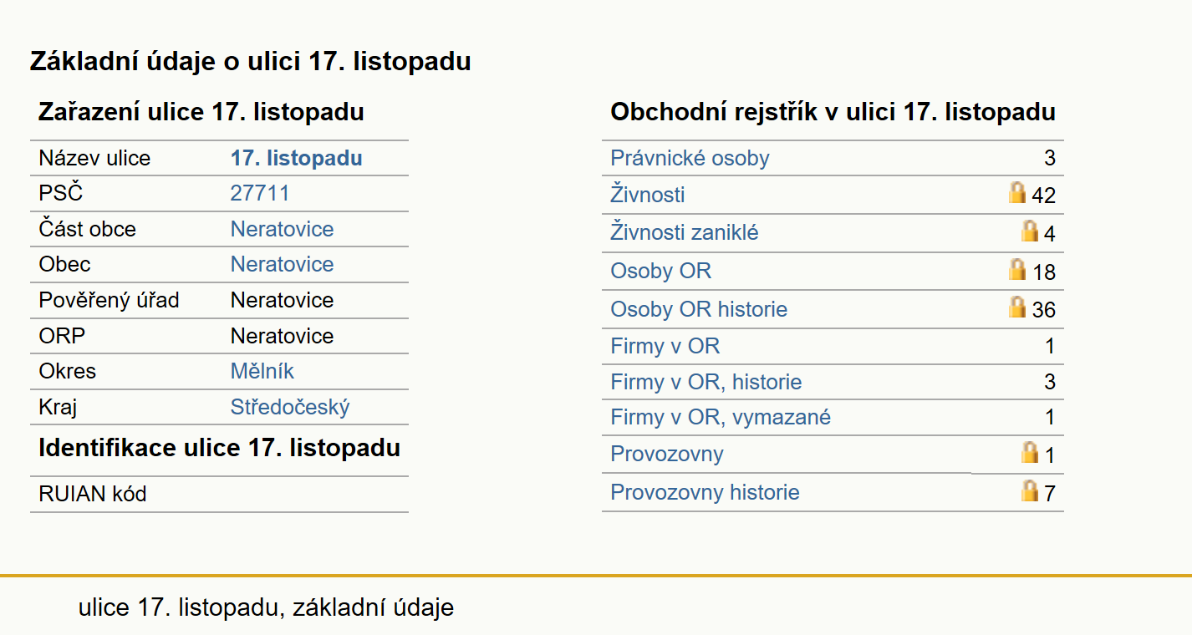Screen dimensions: 1192x635
Task: Click the 17. listopadu street name link
Action: [297, 158]
